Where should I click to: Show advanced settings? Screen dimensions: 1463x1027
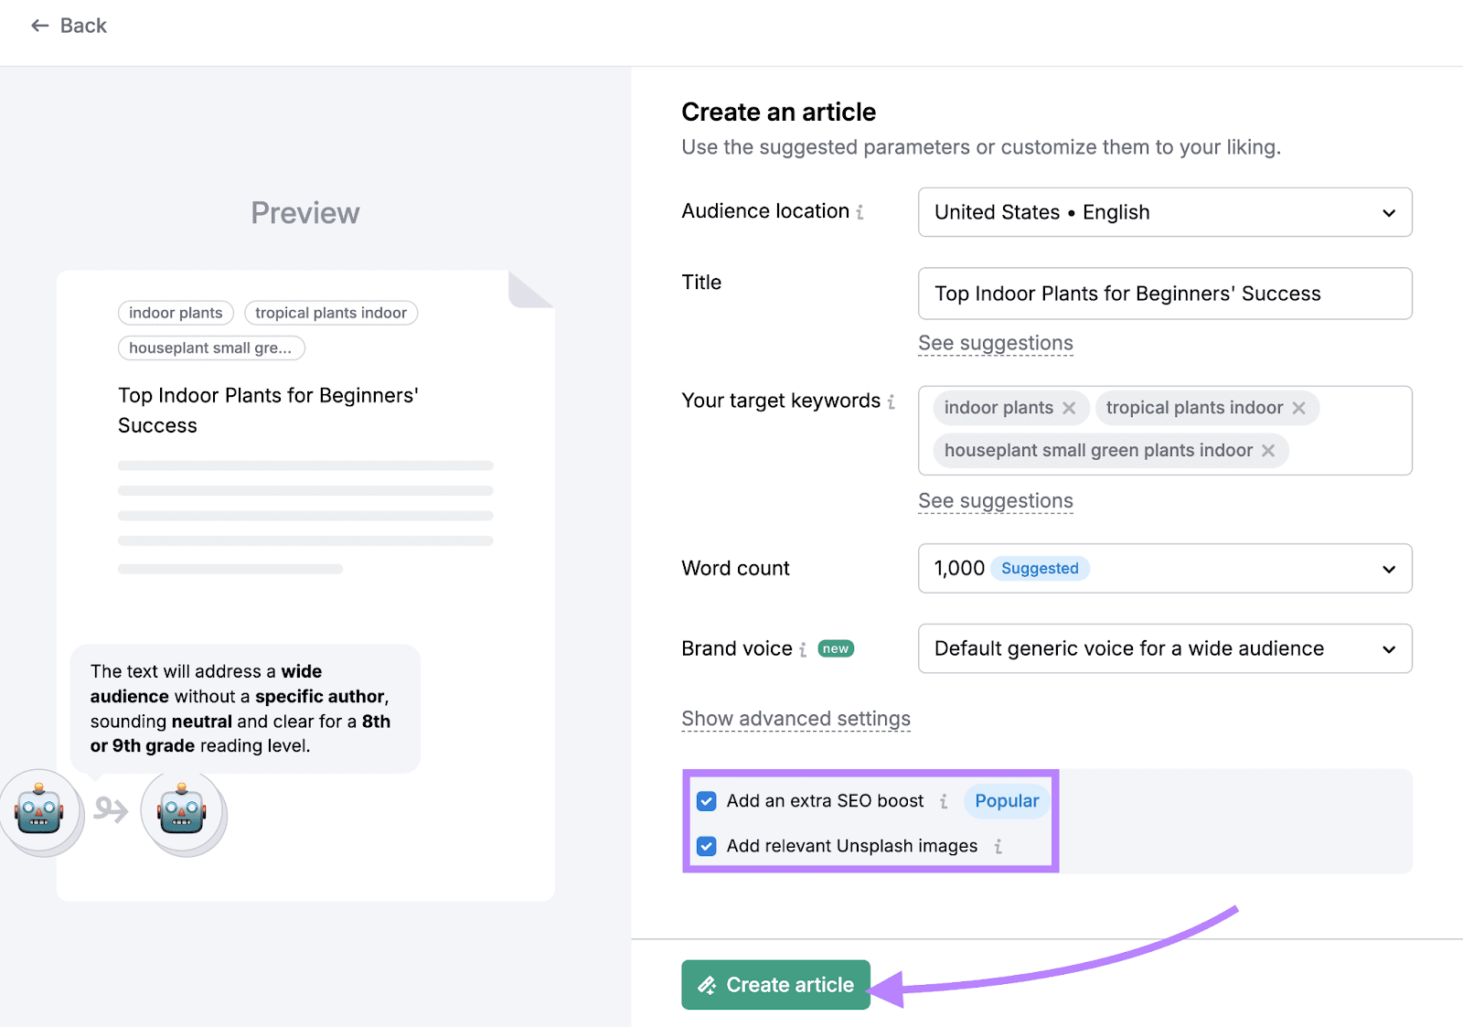tap(796, 719)
